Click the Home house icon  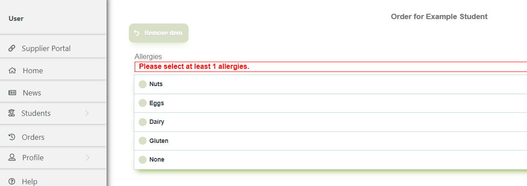12,71
